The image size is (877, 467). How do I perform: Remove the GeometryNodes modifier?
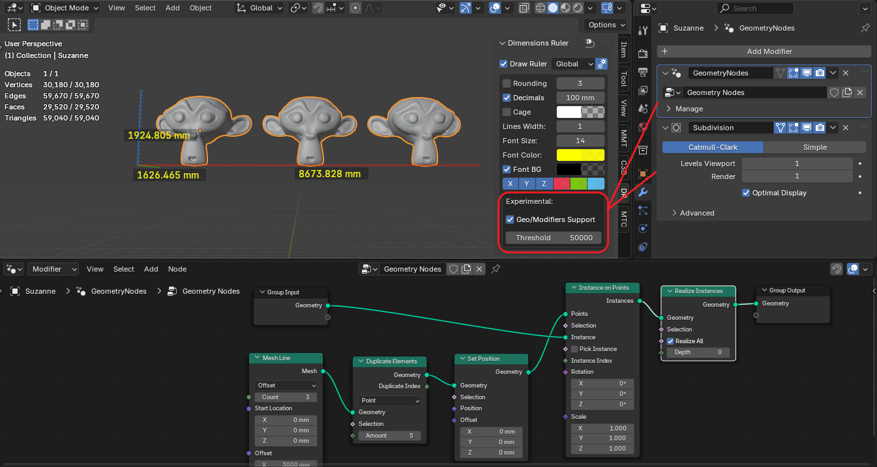(846, 73)
